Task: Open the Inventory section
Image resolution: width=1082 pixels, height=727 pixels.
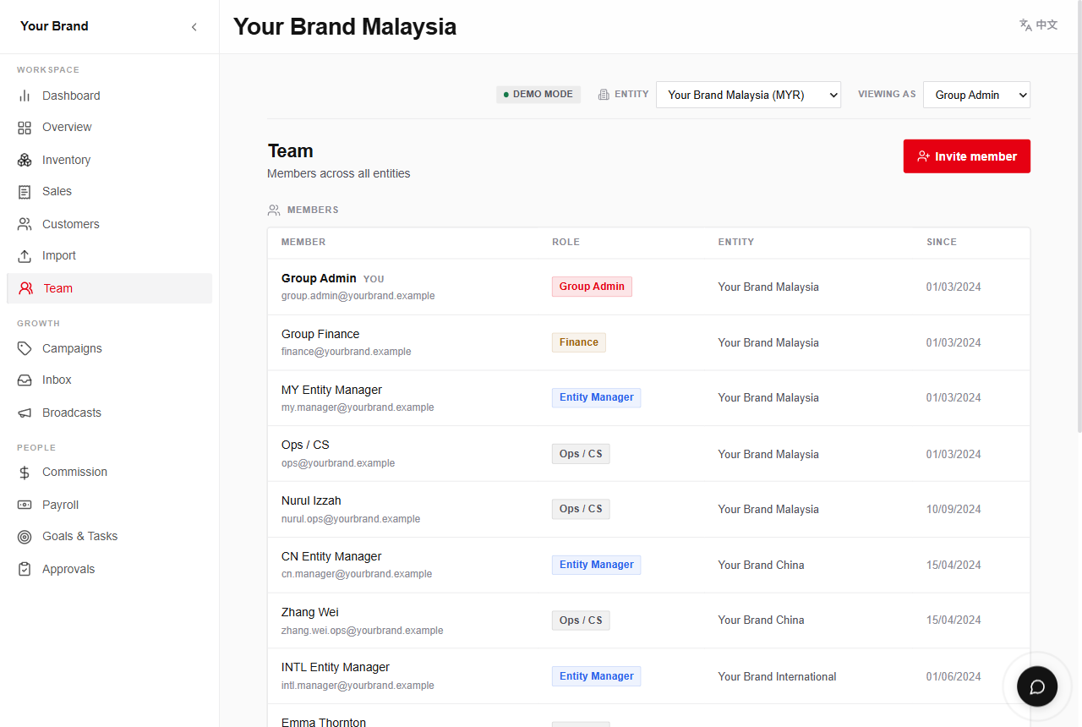Action: click(x=109, y=160)
